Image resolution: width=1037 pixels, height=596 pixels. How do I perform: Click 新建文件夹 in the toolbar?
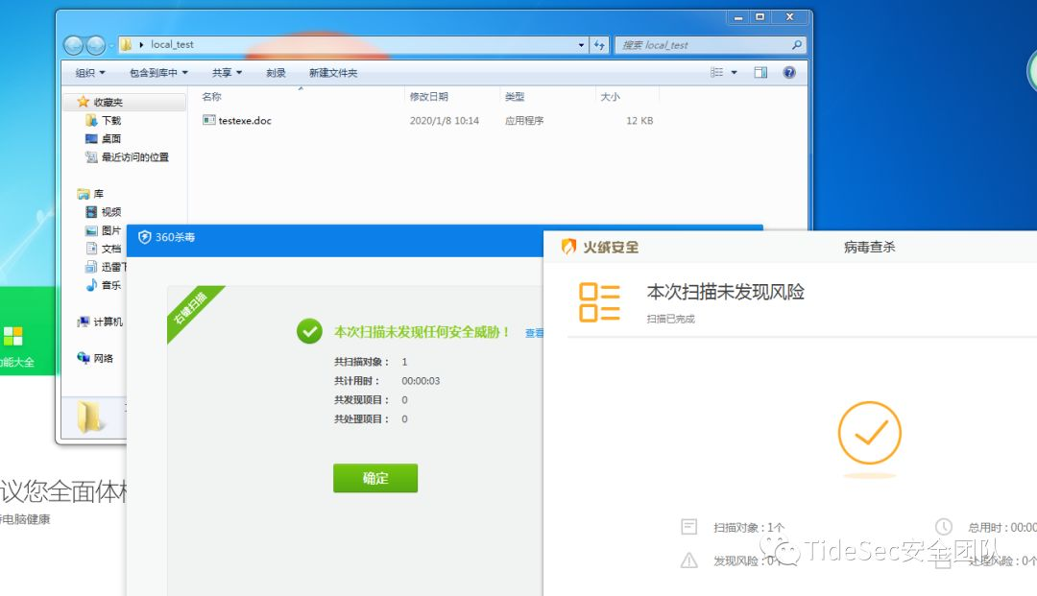(x=332, y=73)
